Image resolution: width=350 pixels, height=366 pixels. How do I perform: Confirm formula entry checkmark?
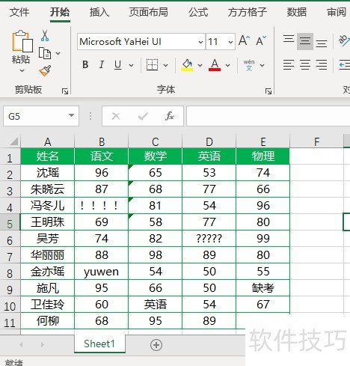pyautogui.click(x=143, y=116)
